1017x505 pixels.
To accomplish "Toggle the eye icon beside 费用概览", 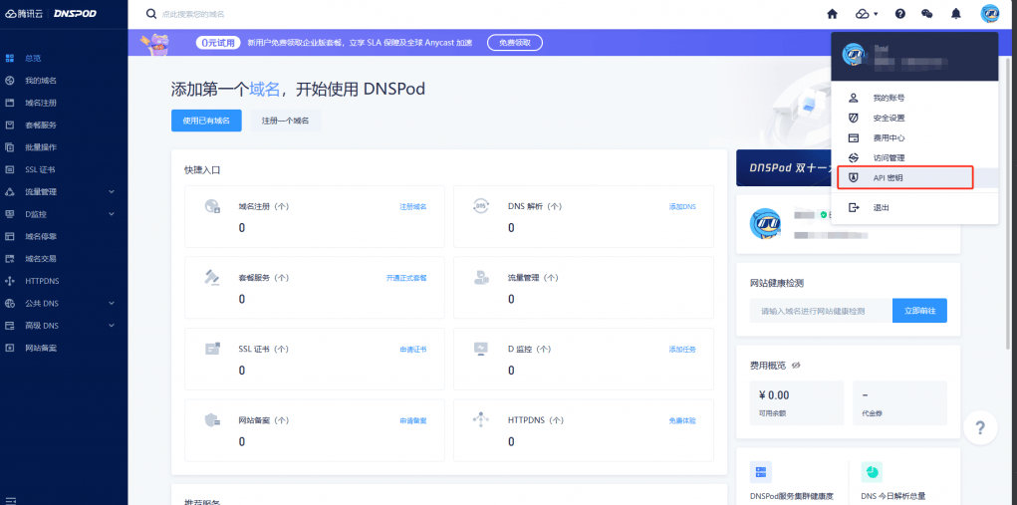I will (796, 366).
